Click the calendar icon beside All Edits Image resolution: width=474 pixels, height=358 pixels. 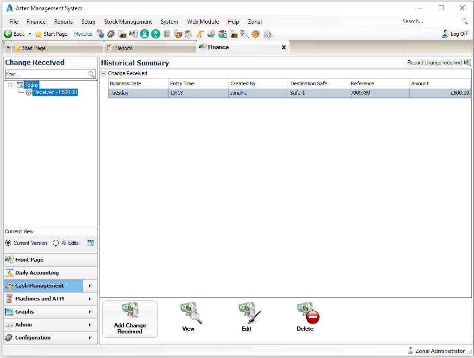90,243
